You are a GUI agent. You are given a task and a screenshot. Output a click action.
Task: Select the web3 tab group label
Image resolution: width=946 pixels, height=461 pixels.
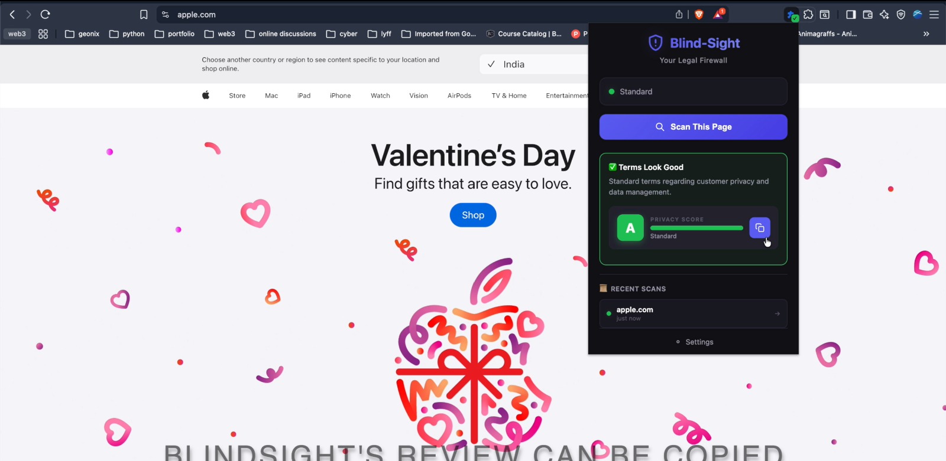(x=17, y=34)
